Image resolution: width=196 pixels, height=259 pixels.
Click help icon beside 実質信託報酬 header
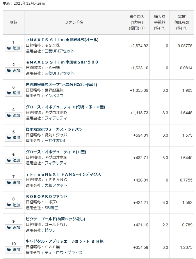[185, 28]
